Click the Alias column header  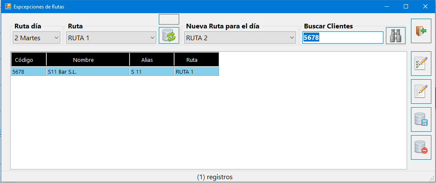[x=152, y=60]
